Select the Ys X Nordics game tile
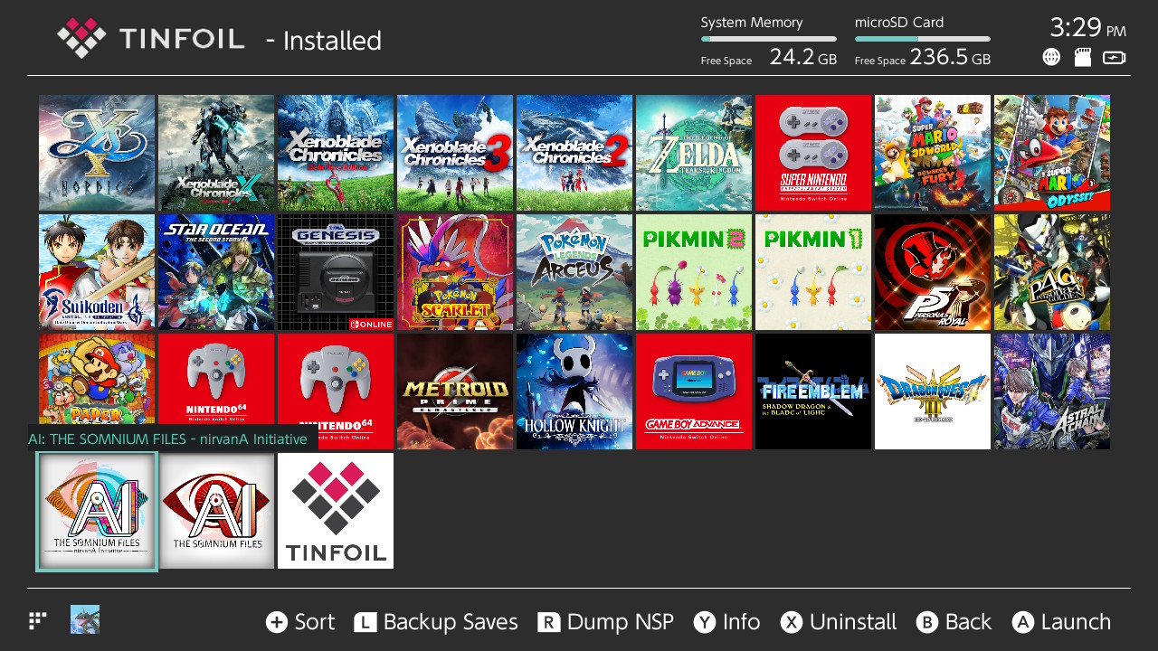The width and height of the screenshot is (1158, 651). (x=97, y=153)
